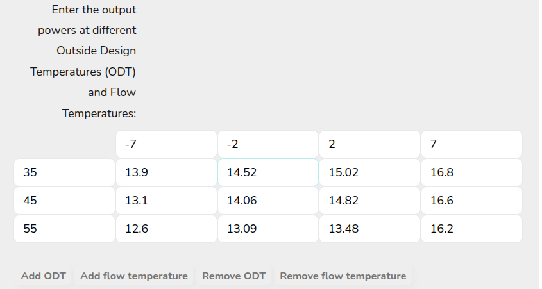The image size is (542, 289).
Task: Click the 55 flow temperature field
Action: (x=64, y=229)
